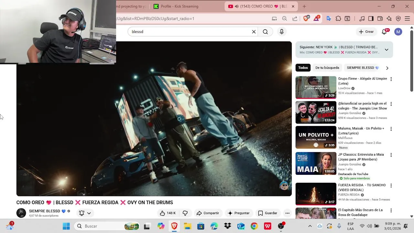Open the three-dot more actions under video
Image resolution: width=414 pixels, height=233 pixels.
pyautogui.click(x=287, y=213)
